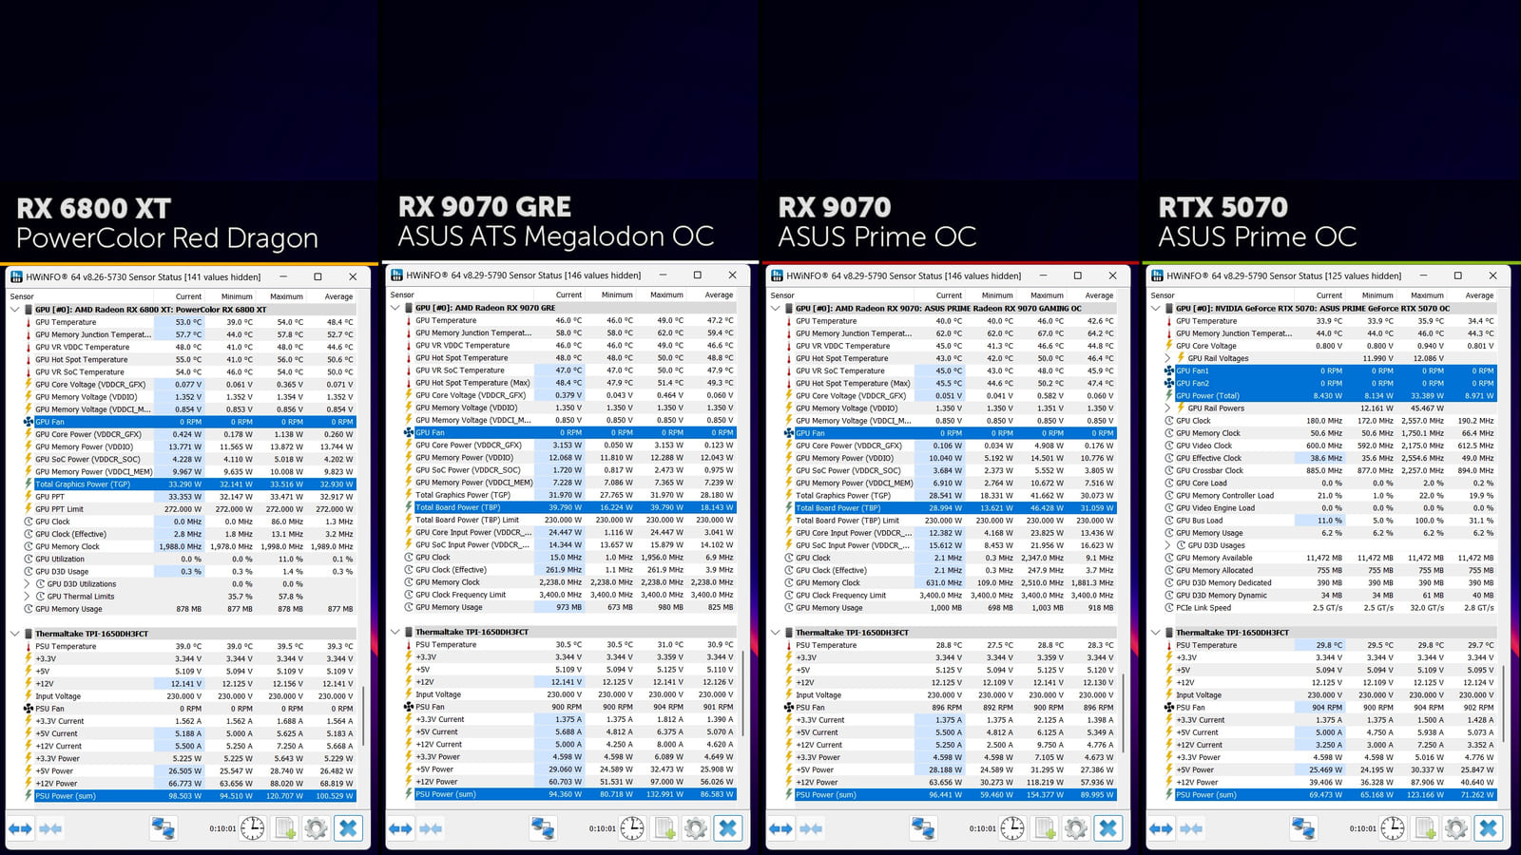1521x855 pixels.
Task: Click blue X close-sensors button in RTX 5070 window
Action: coord(1488,827)
